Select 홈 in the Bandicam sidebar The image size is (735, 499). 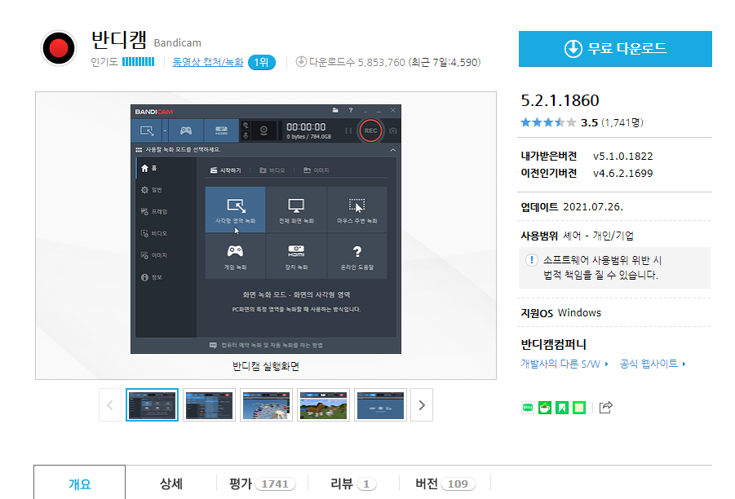click(x=166, y=168)
